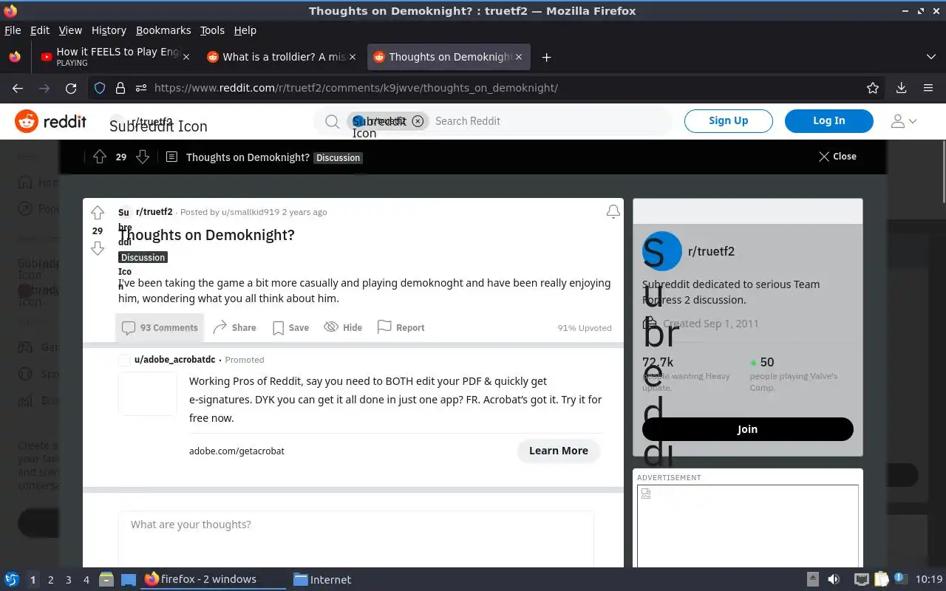Open the user account dropdown menu
This screenshot has height=591, width=946.
(903, 121)
